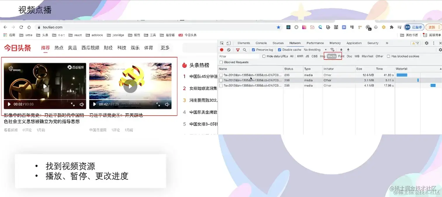This screenshot has width=442, height=197.
Task: Open network conditions wifi icon
Action: (x=332, y=50)
